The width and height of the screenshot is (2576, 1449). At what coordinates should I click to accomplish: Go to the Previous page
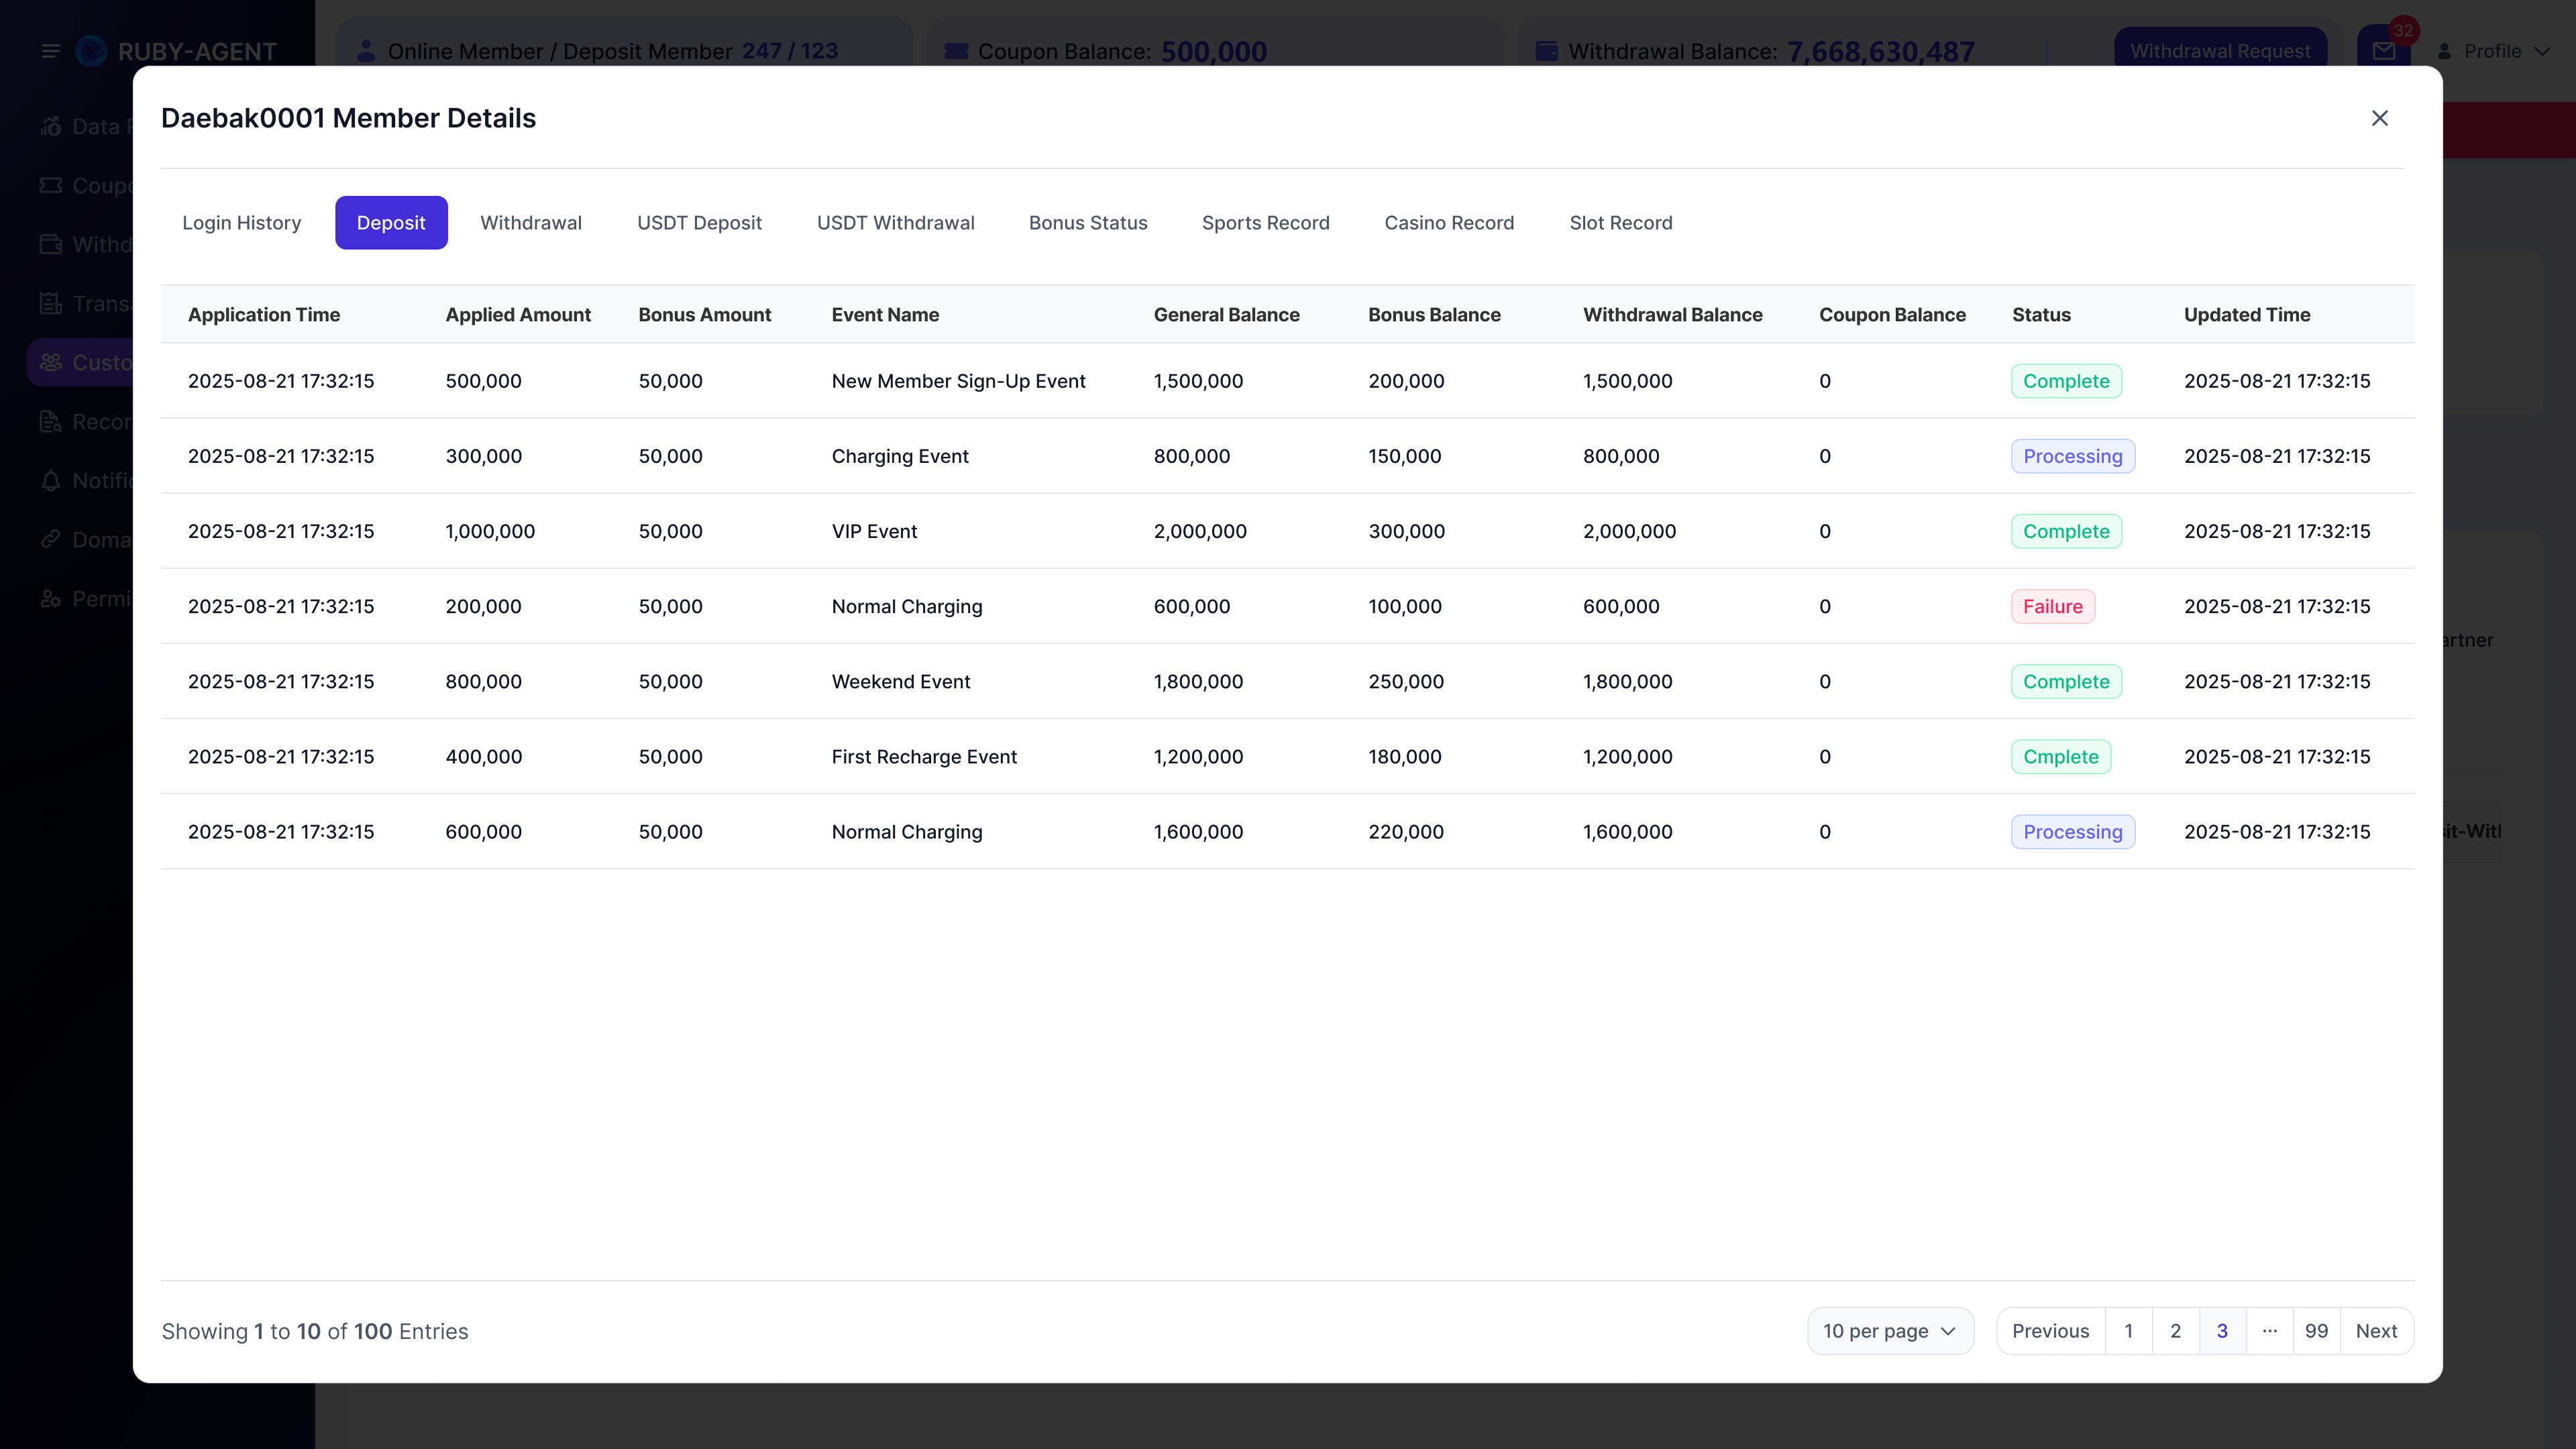click(2051, 1331)
